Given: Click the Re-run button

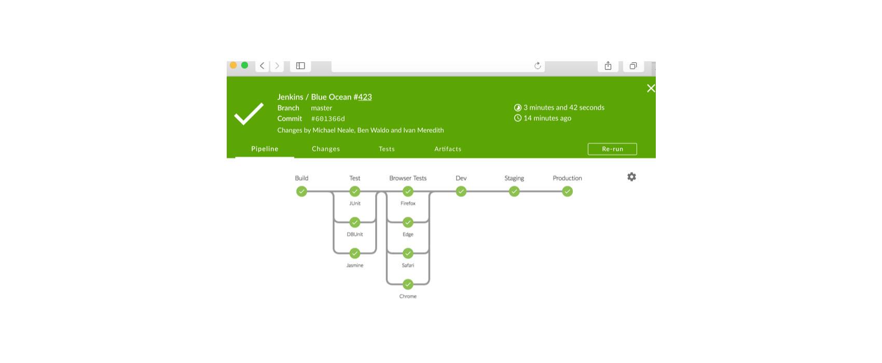Looking at the screenshot, I should [x=612, y=149].
